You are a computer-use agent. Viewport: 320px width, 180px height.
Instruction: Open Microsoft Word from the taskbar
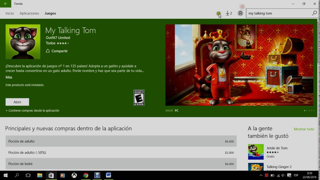click(x=108, y=175)
